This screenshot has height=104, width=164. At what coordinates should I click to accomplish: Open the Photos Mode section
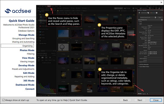(27, 50)
